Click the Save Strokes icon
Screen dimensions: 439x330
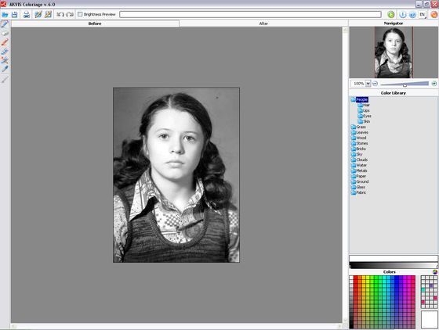pyautogui.click(x=48, y=14)
